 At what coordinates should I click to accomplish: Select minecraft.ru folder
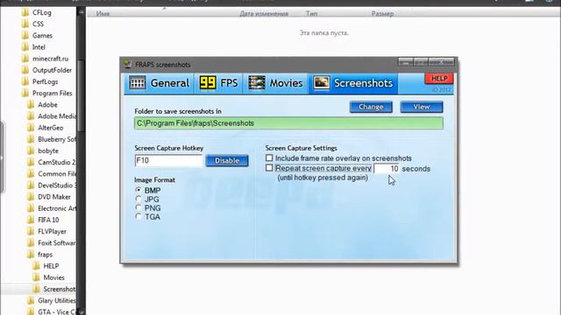tap(51, 59)
